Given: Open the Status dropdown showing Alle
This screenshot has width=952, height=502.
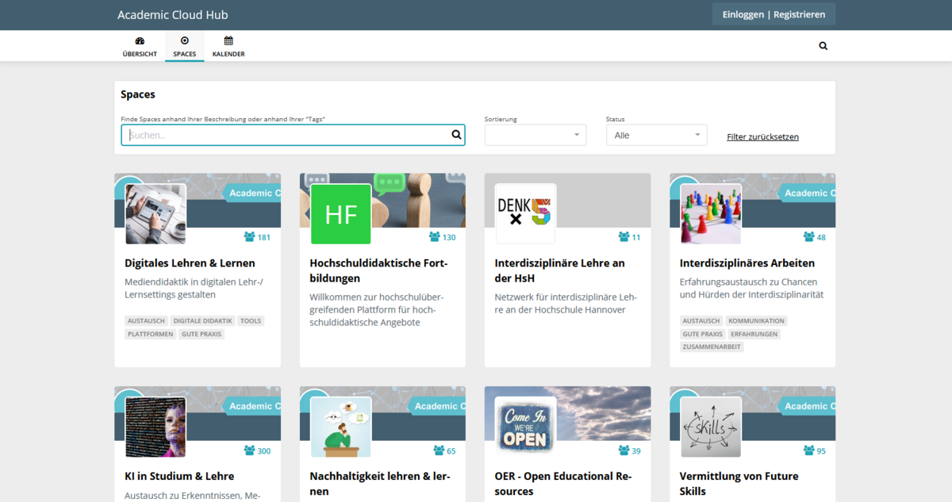Looking at the screenshot, I should pos(656,135).
